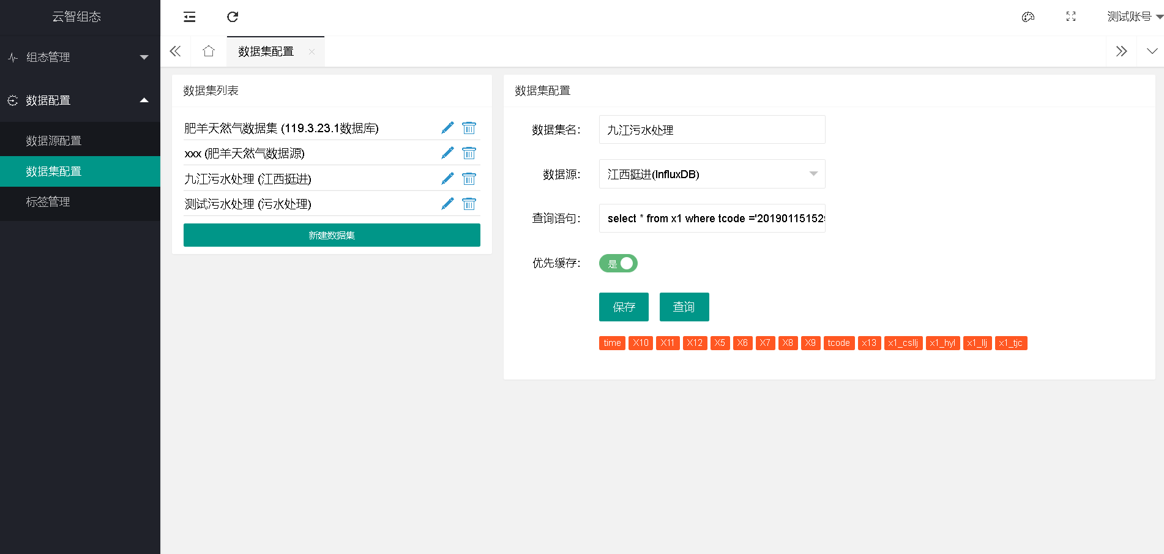Delete 测试污水处理 dataset trash icon
Viewport: 1164px width, 554px height.
pyautogui.click(x=469, y=204)
